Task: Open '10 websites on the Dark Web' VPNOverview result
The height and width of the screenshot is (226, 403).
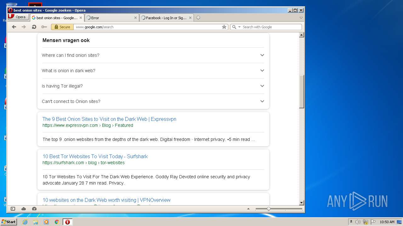Action: pos(106,200)
